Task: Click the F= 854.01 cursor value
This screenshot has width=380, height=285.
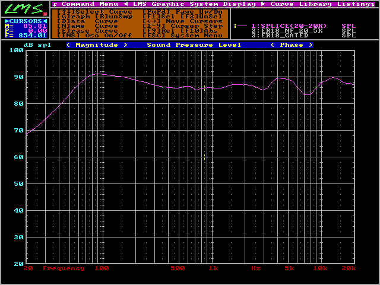Action: point(26,36)
